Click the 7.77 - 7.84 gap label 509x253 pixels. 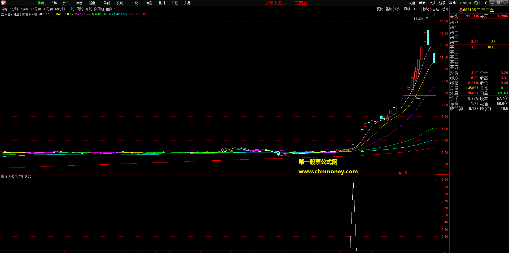[x=412, y=98]
